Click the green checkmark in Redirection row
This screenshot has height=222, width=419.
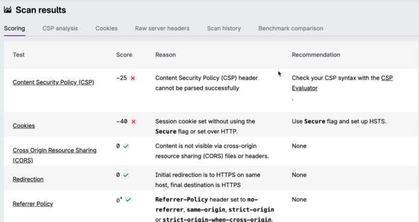pos(126,175)
